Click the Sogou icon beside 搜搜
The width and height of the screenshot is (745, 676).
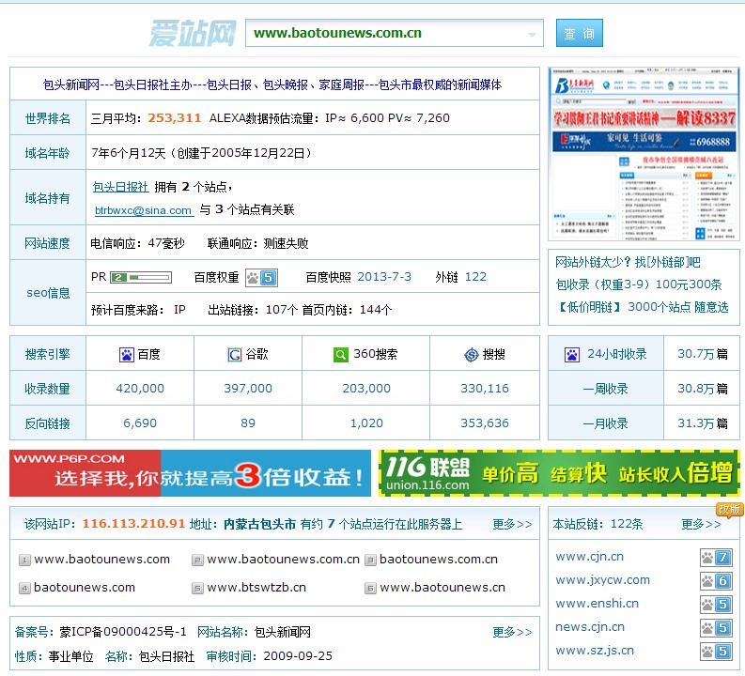(x=472, y=355)
